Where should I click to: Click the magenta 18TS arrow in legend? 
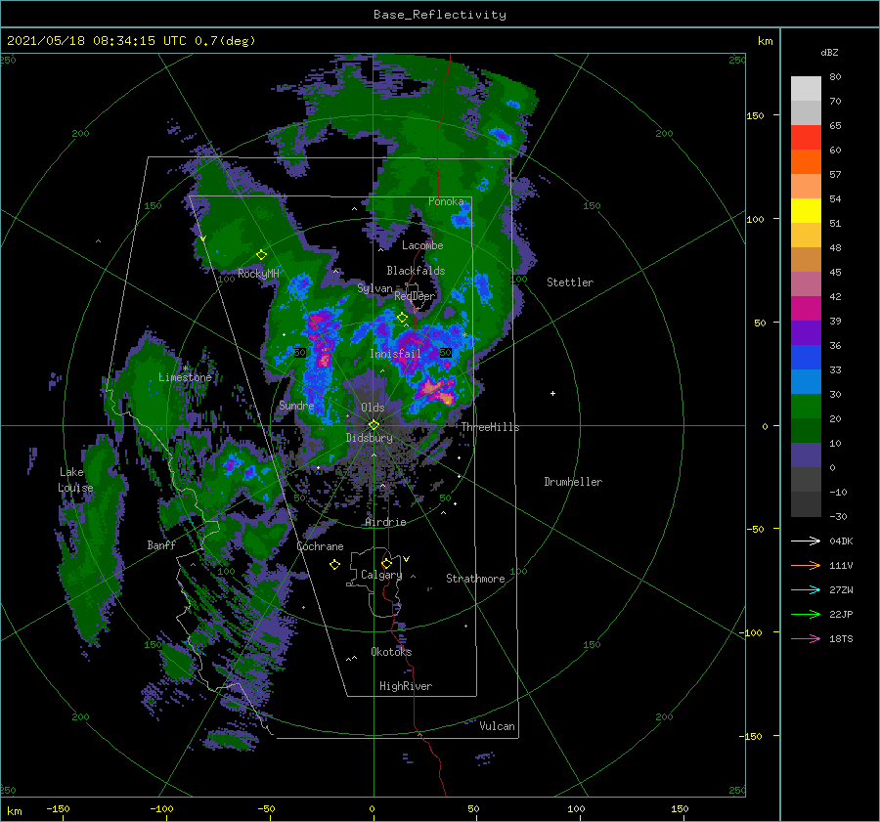(x=806, y=638)
